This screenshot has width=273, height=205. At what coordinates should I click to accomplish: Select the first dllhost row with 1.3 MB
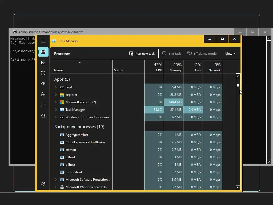pyautogui.click(x=136, y=157)
